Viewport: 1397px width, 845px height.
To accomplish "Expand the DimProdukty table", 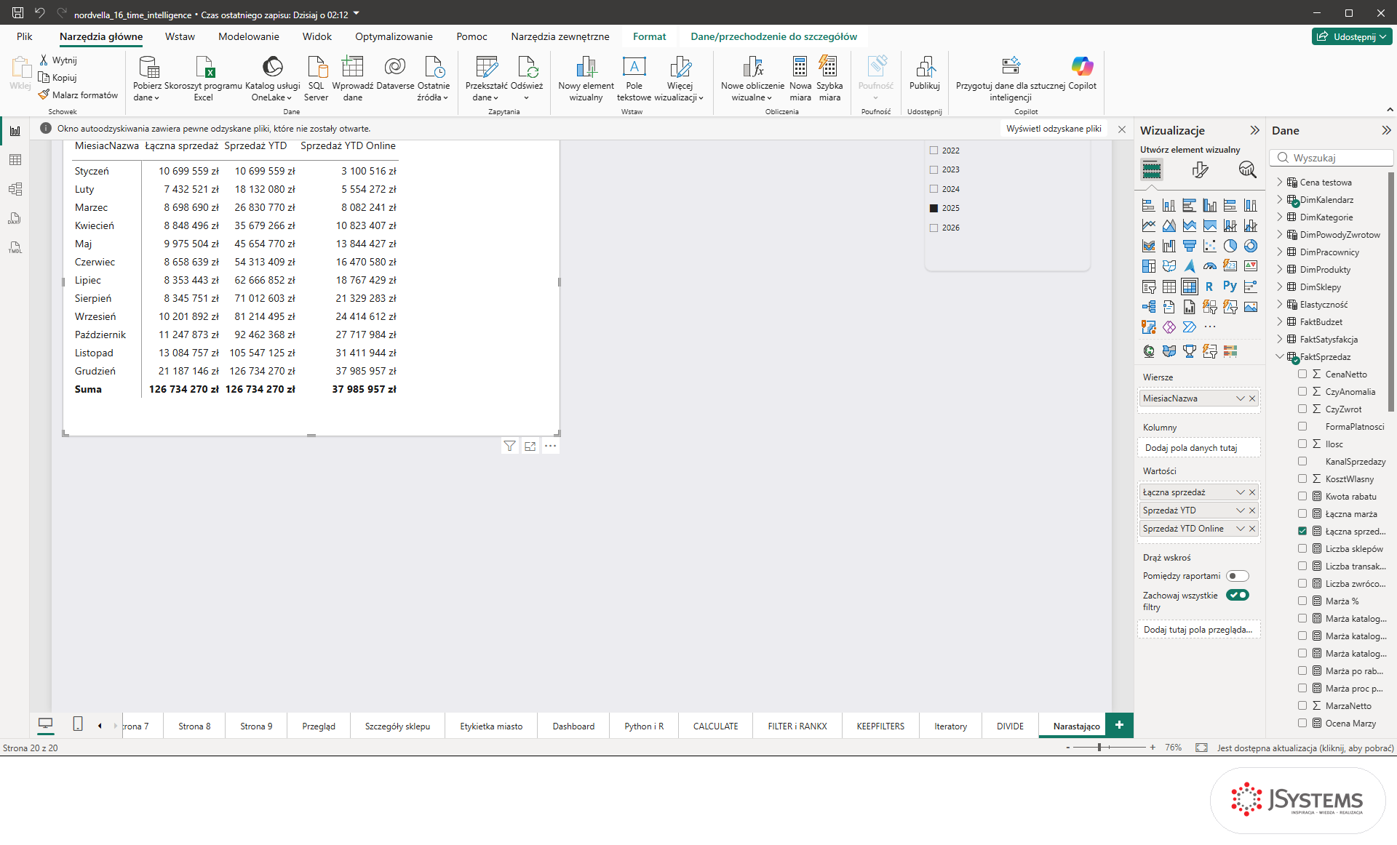I will tap(1280, 269).
